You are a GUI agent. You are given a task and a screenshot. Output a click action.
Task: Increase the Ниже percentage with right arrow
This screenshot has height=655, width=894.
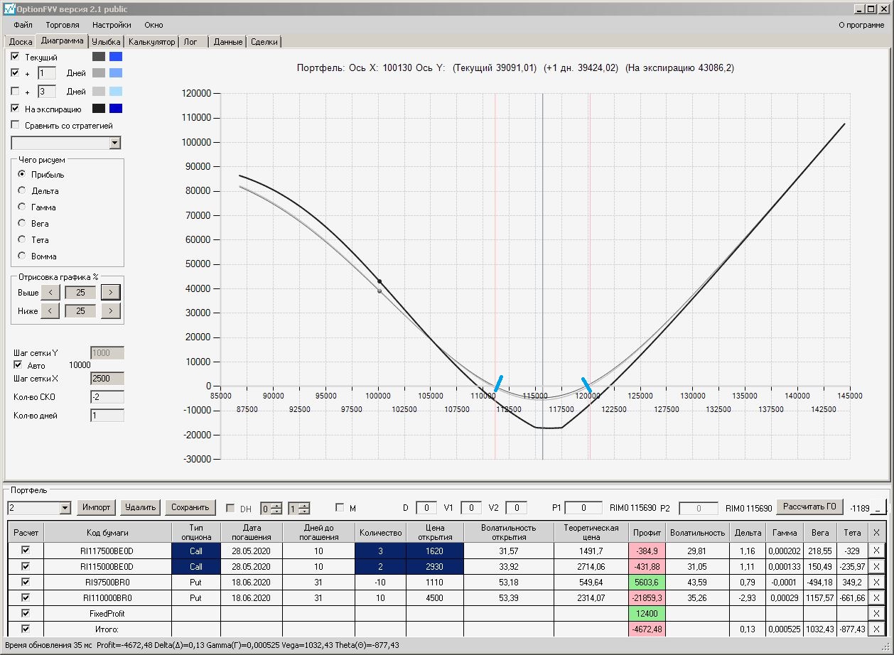(110, 311)
